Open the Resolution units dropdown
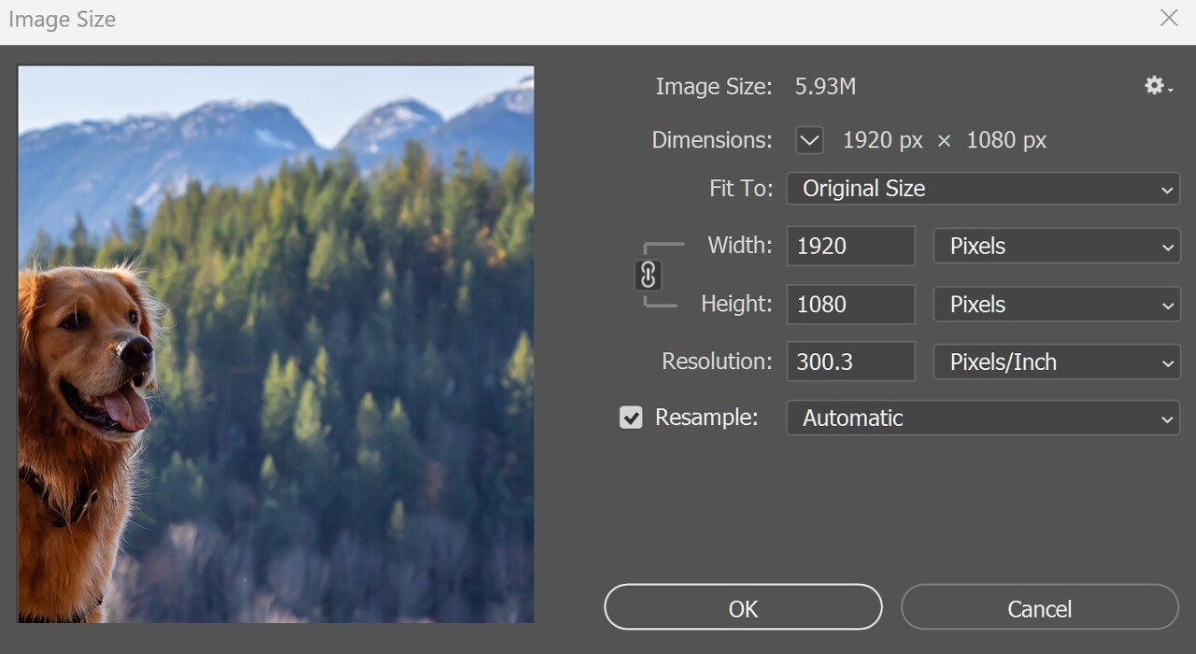This screenshot has height=654, width=1196. coord(1057,363)
